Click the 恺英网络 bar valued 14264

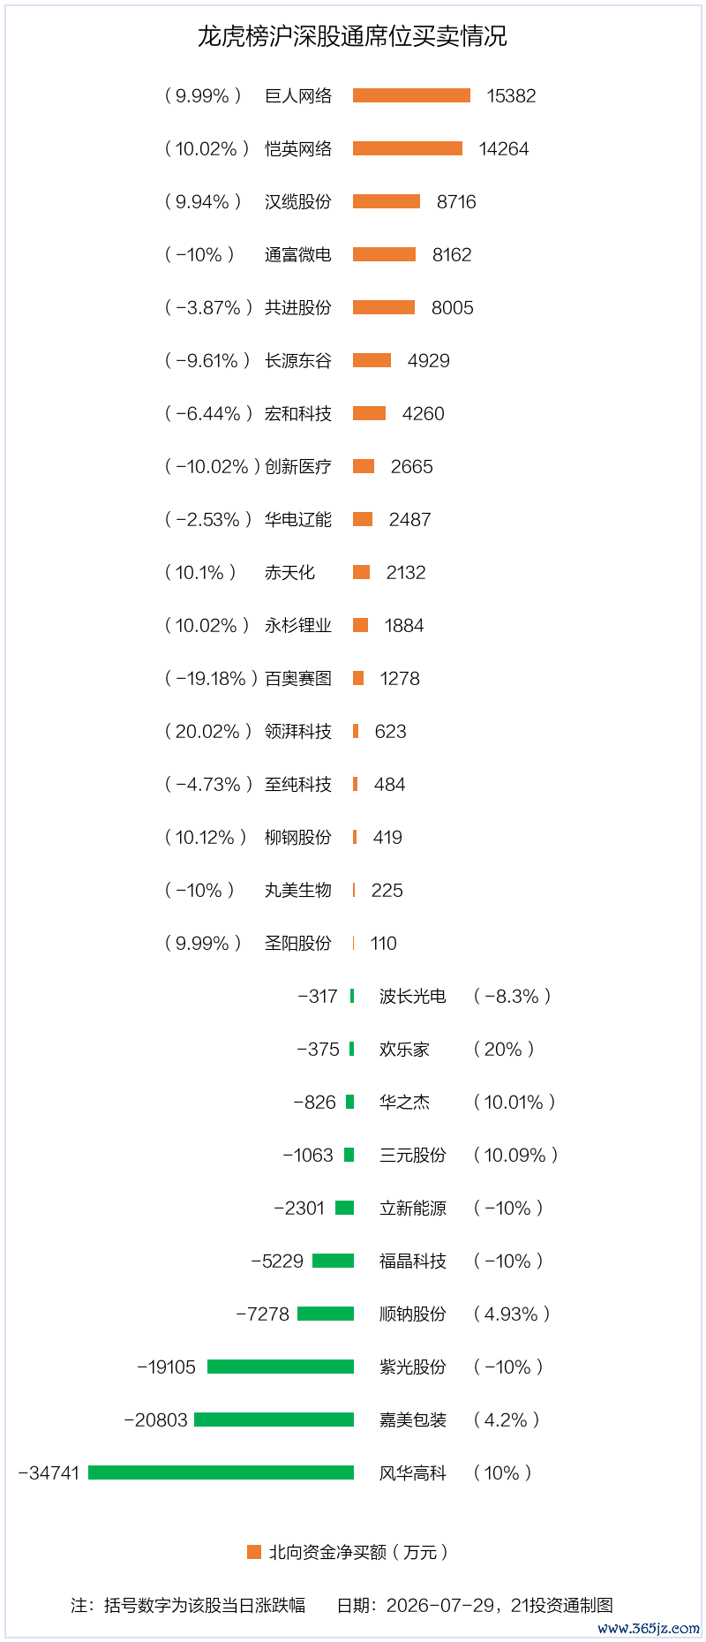tap(408, 148)
